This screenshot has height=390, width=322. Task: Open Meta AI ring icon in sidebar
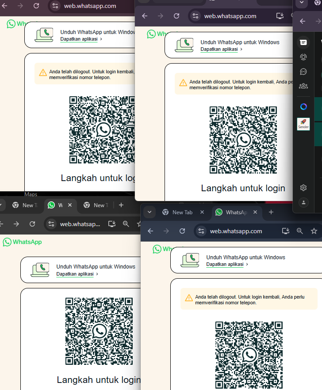pyautogui.click(x=303, y=107)
